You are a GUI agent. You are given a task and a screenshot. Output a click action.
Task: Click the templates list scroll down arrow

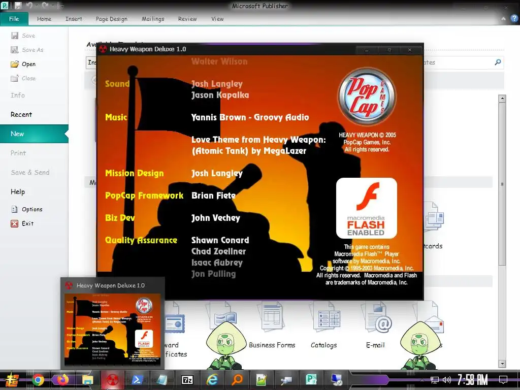[502, 364]
